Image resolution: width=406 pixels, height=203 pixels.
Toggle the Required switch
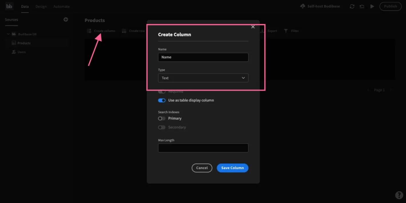pyautogui.click(x=162, y=92)
